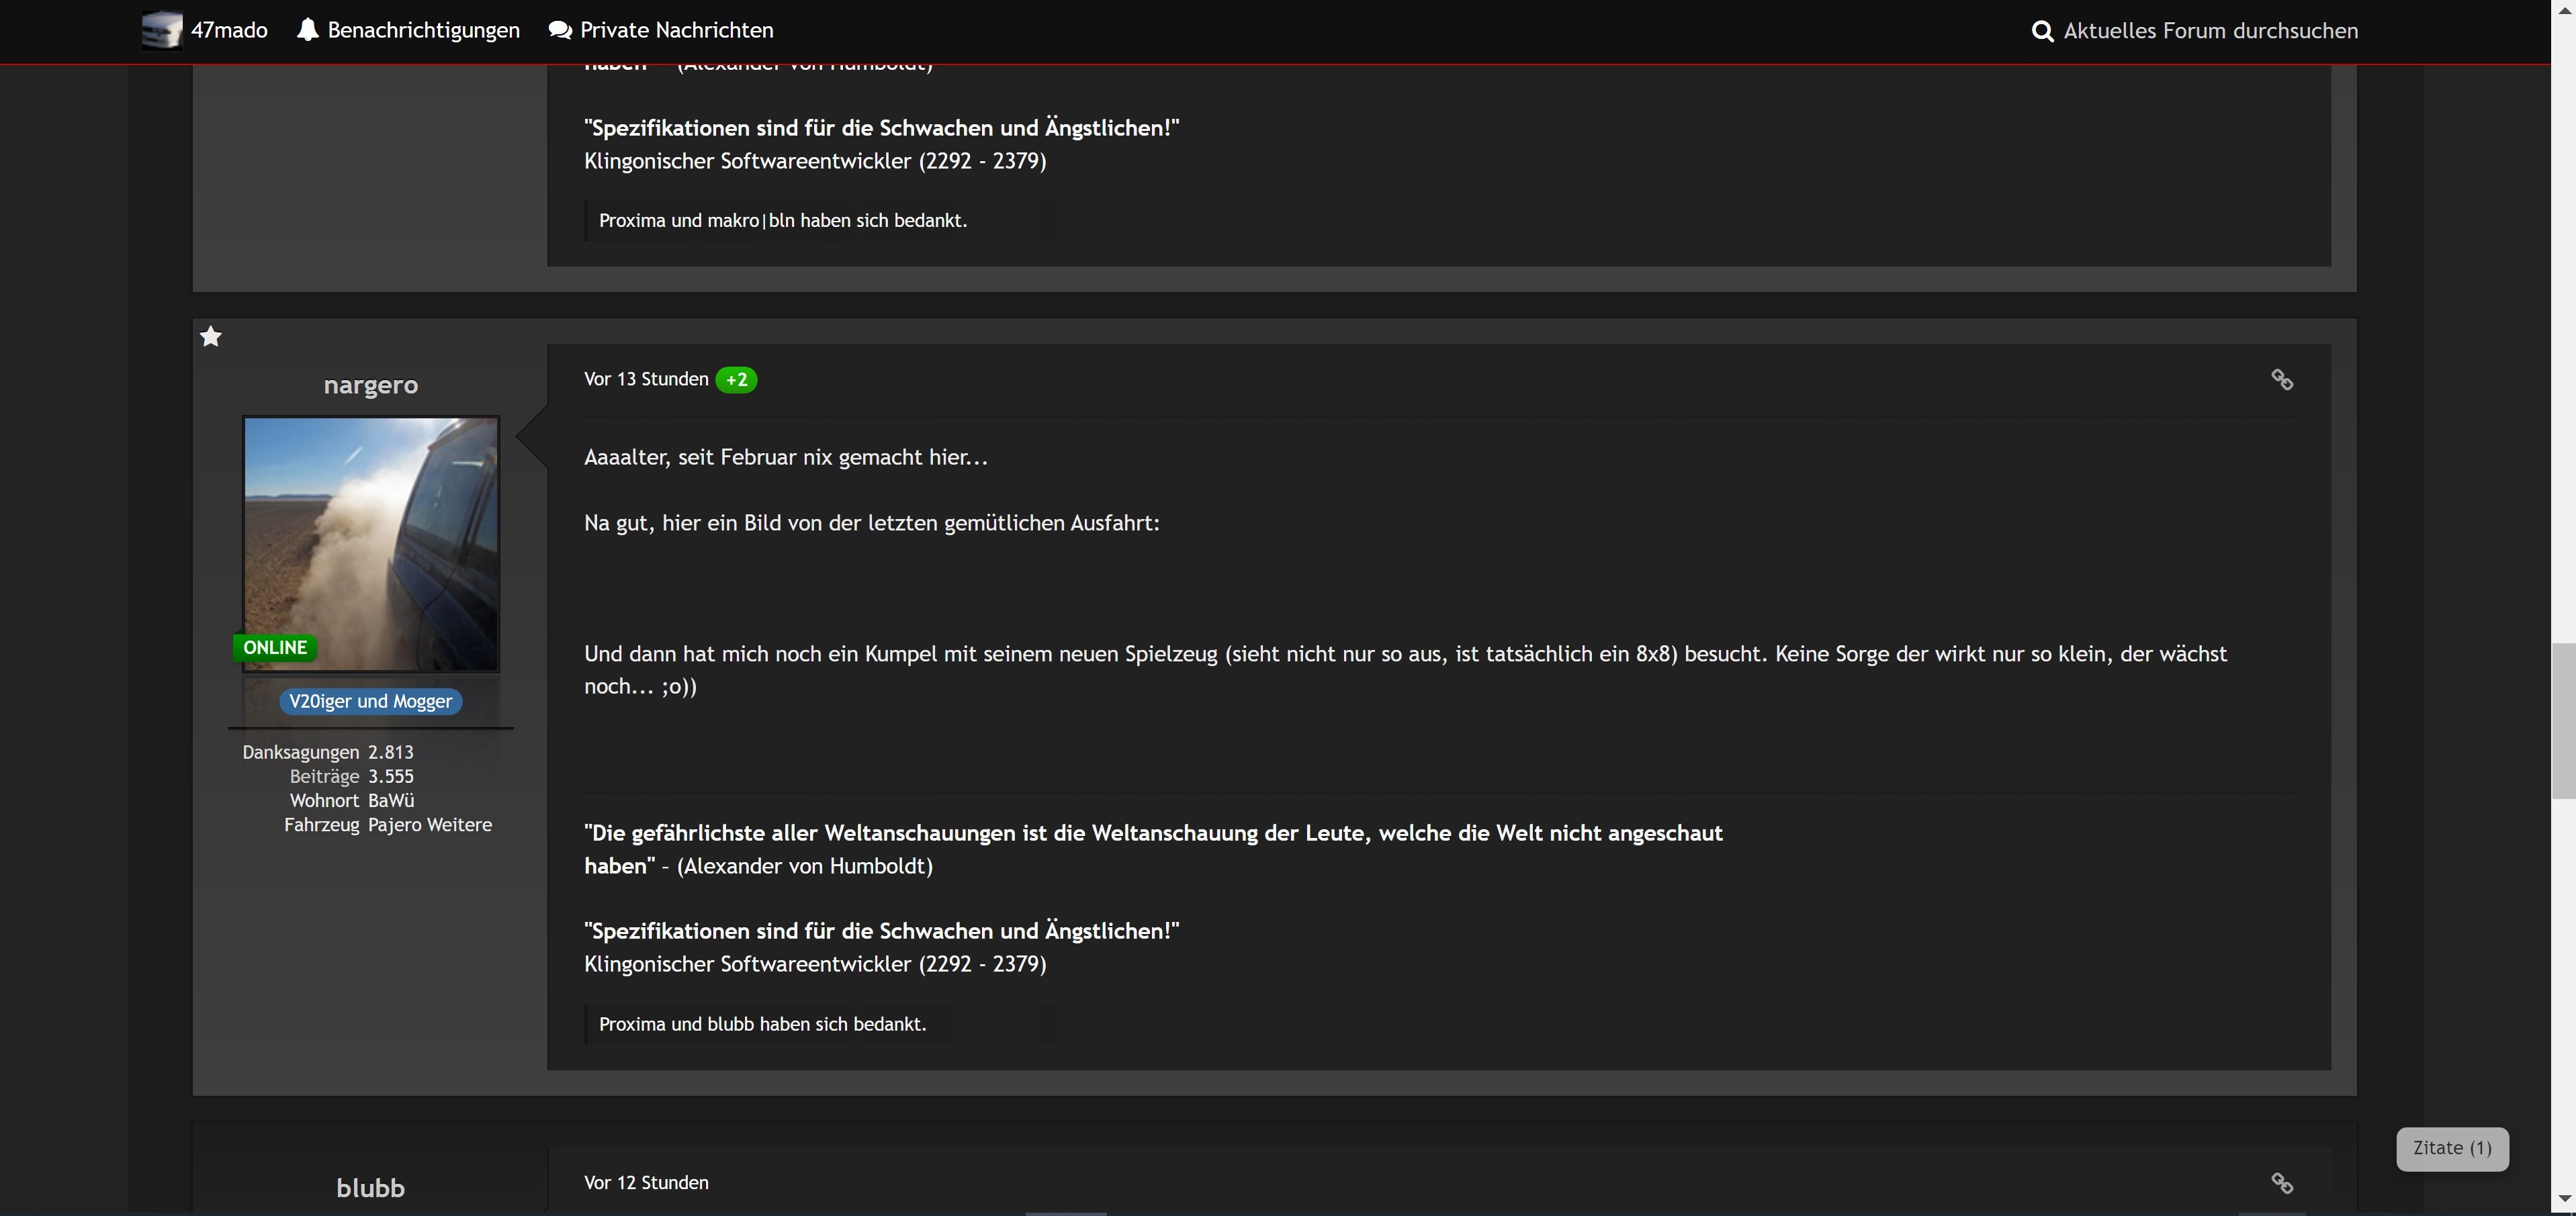Open the private messages chat icon
2576x1216 pixels.
point(560,30)
